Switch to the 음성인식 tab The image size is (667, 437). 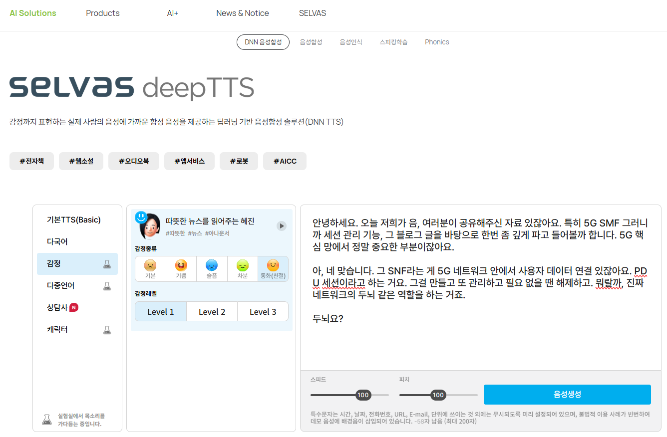(351, 42)
